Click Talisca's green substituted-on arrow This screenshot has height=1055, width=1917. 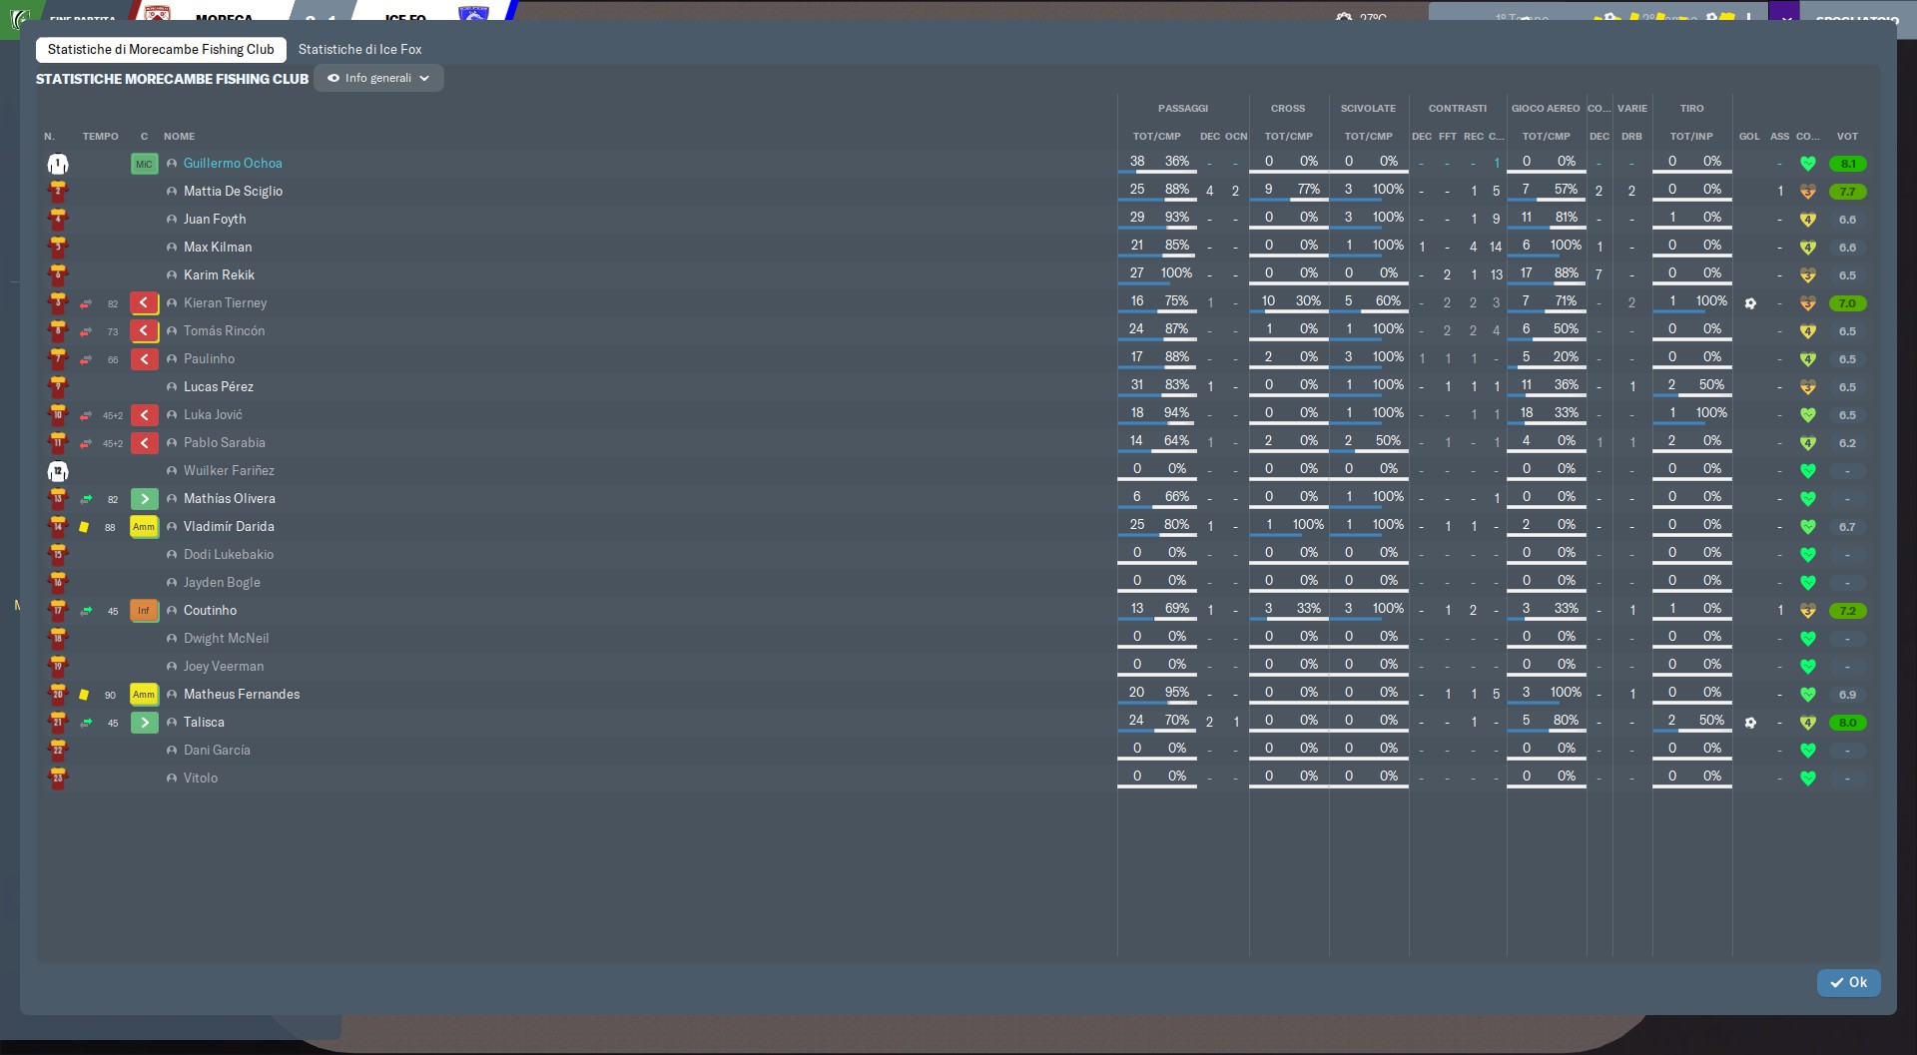click(144, 723)
